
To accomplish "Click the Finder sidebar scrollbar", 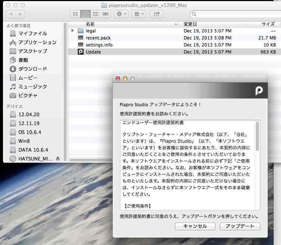I will coord(65,92).
